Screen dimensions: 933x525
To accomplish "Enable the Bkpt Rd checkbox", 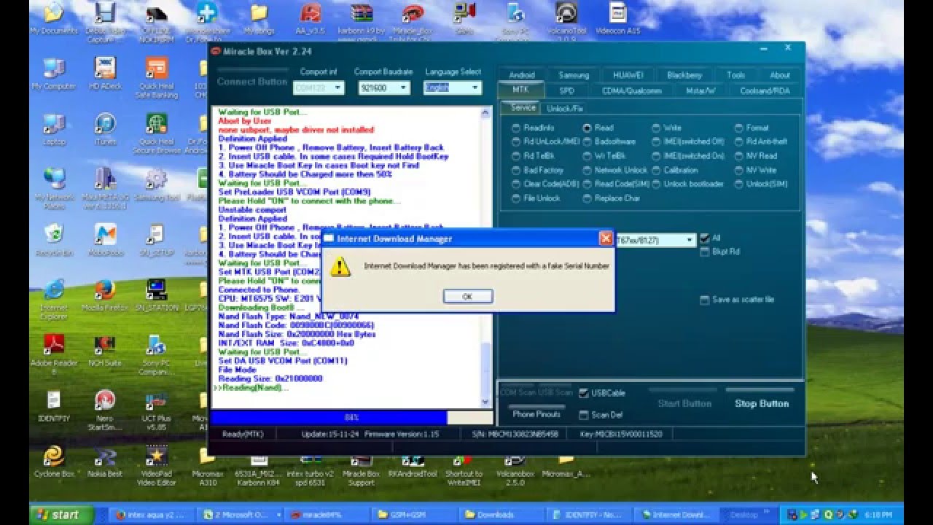I will point(704,252).
